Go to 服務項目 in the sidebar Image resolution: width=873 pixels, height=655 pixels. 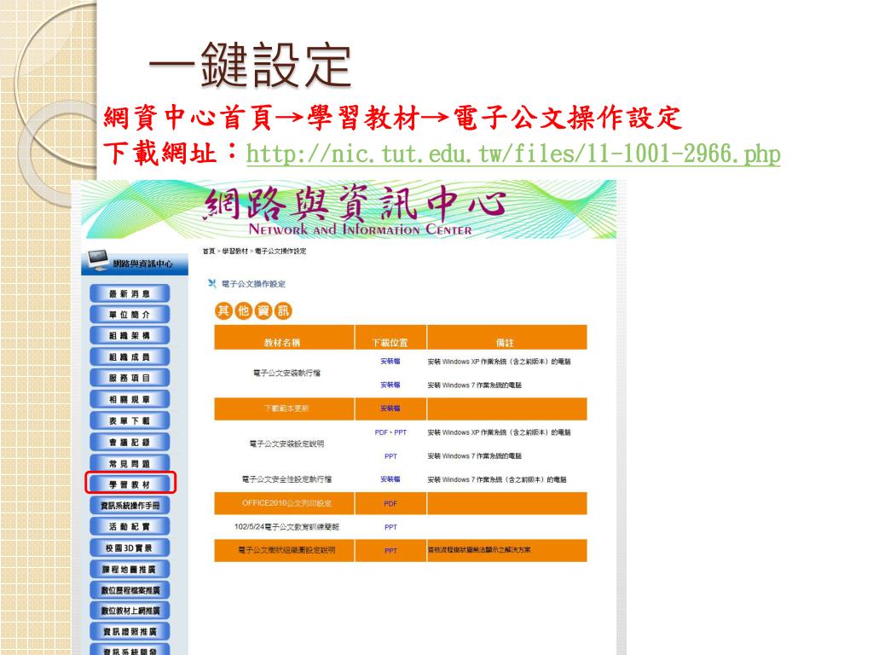pos(130,378)
